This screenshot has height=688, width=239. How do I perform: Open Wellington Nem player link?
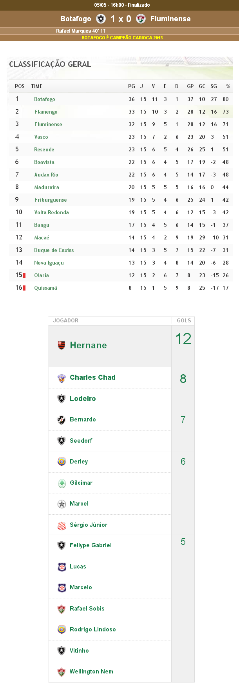click(x=91, y=671)
